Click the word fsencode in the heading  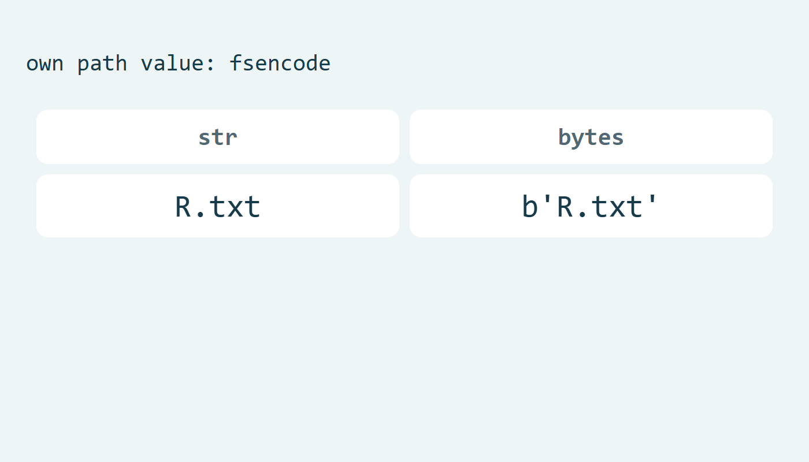click(x=280, y=63)
